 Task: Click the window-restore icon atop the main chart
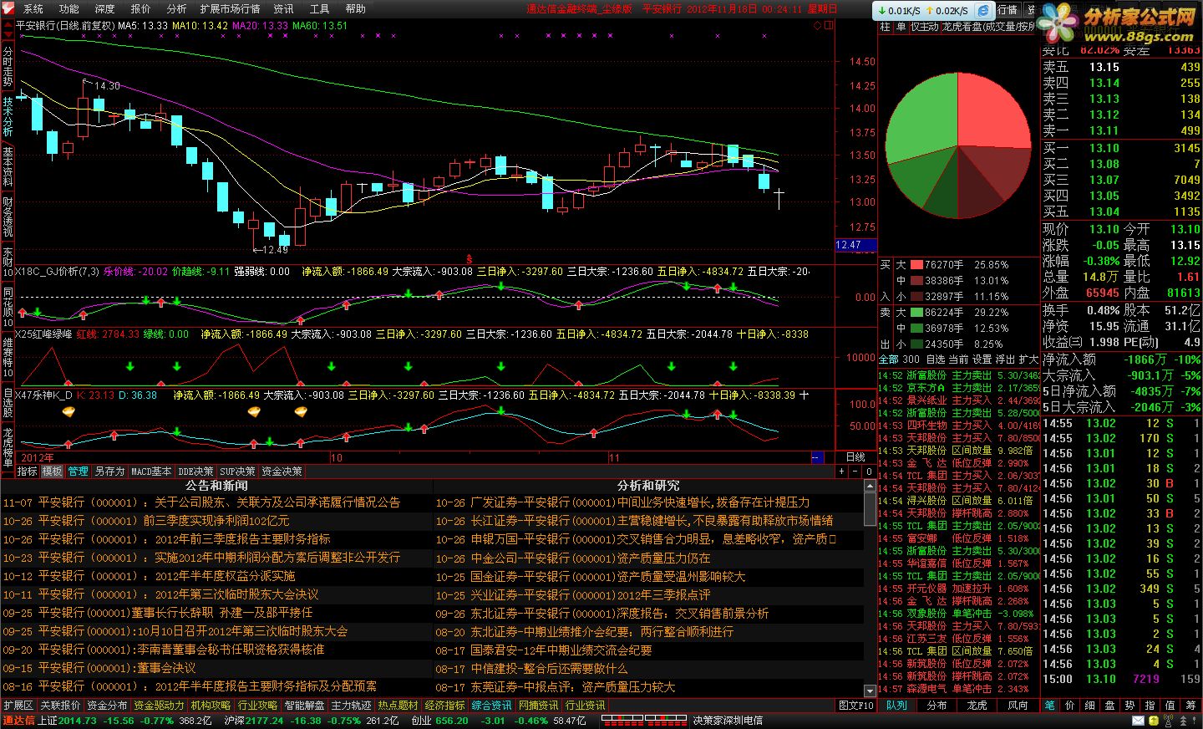coord(829,26)
